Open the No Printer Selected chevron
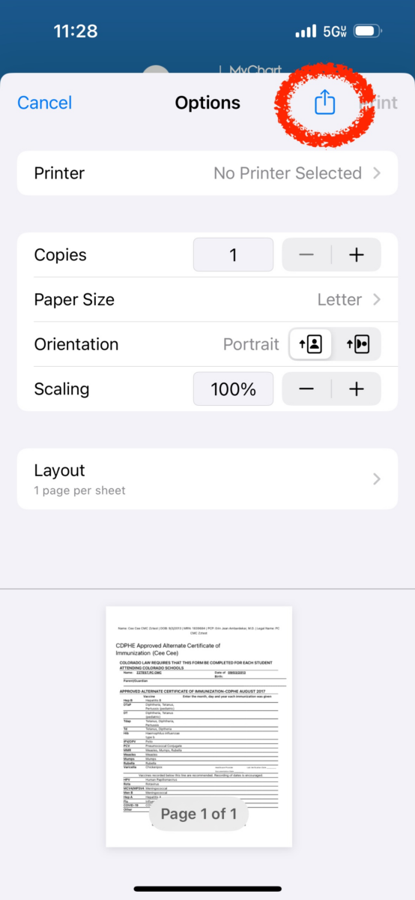This screenshot has width=415, height=900. (377, 173)
